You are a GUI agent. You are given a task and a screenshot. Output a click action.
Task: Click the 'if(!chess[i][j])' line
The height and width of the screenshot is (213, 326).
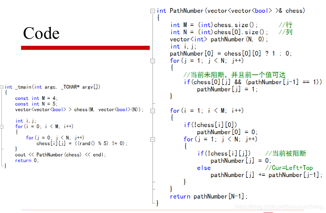pos(224,154)
